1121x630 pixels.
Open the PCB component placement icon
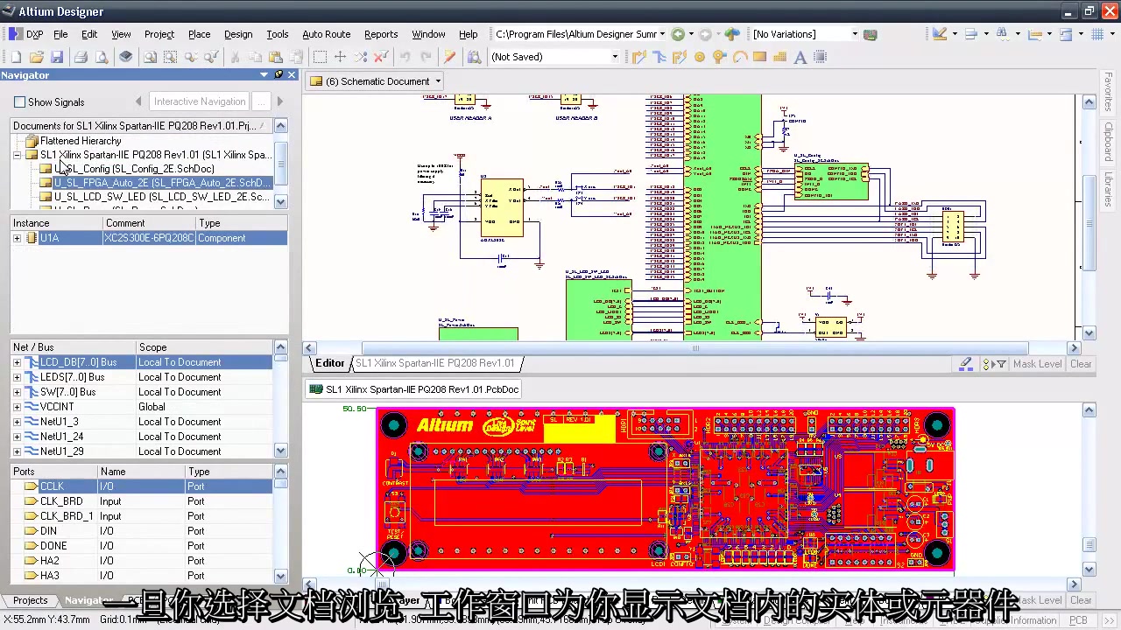[820, 57]
